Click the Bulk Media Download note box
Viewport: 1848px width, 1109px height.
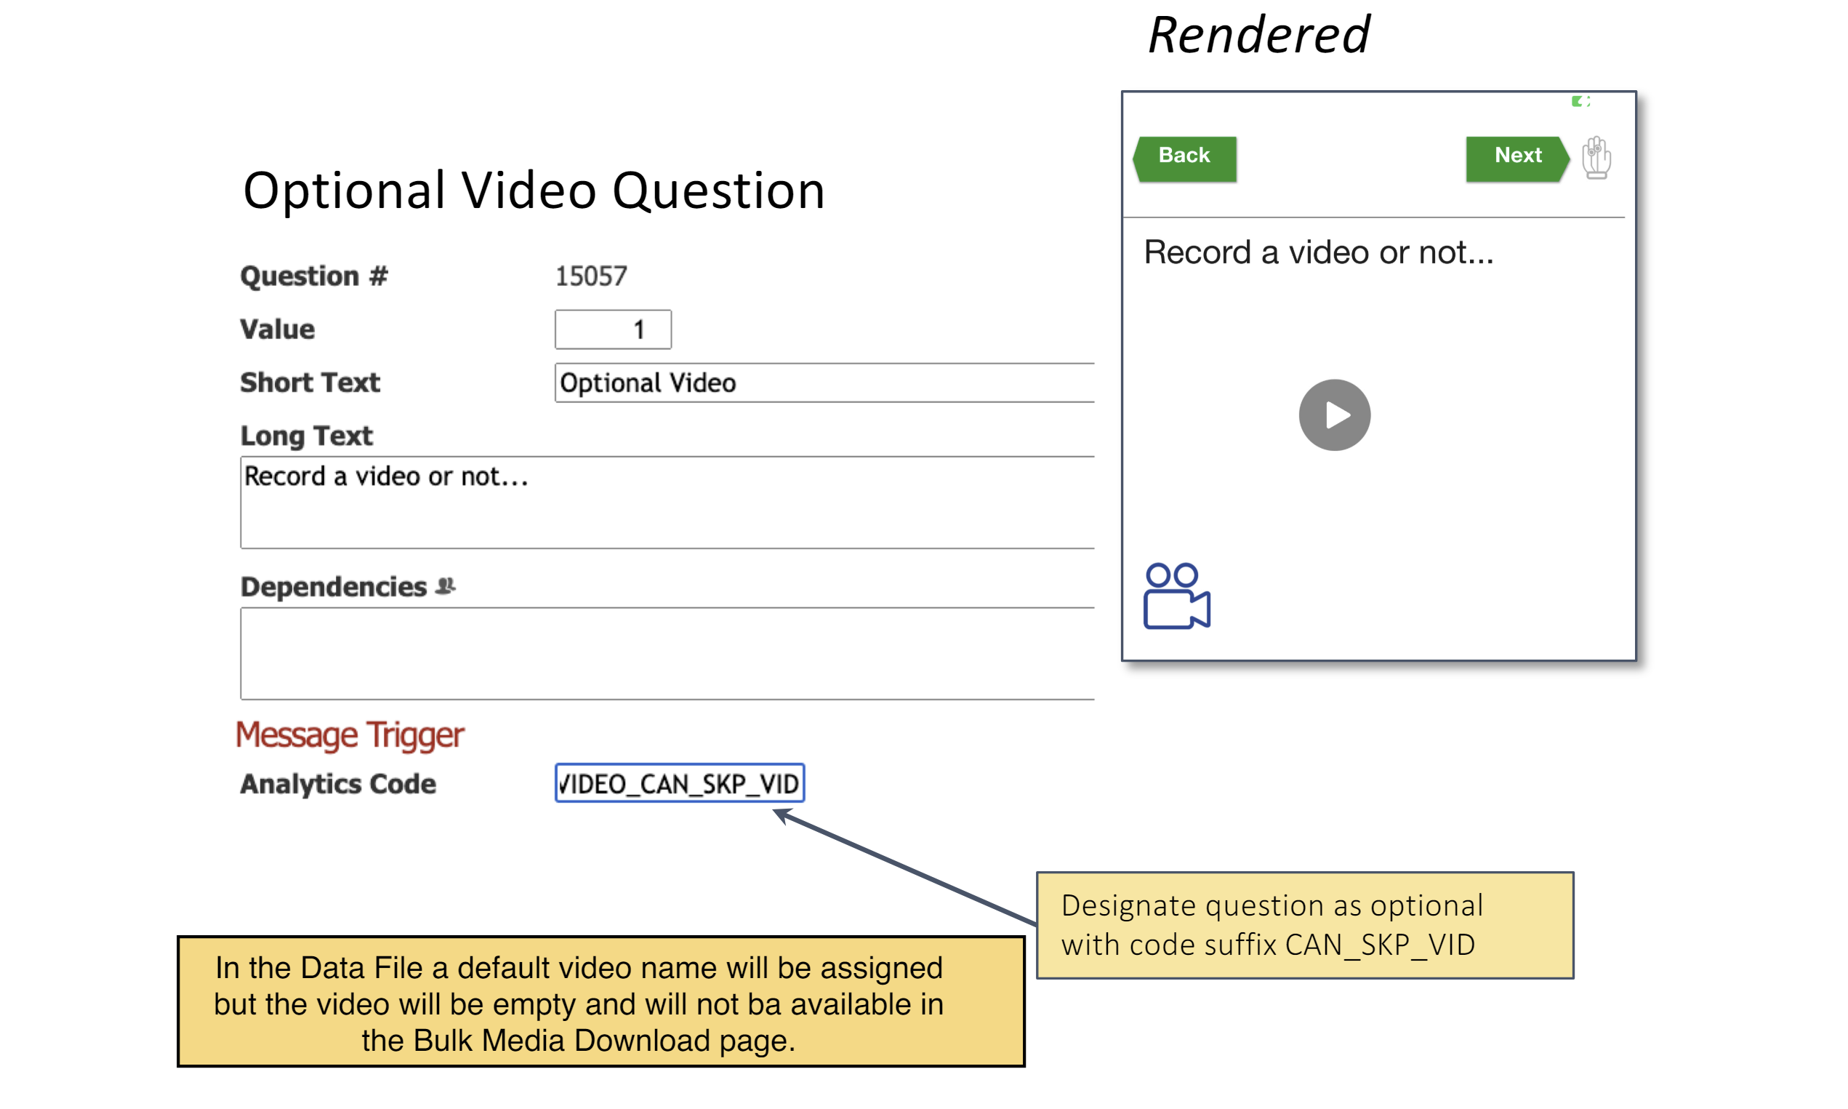[600, 1002]
